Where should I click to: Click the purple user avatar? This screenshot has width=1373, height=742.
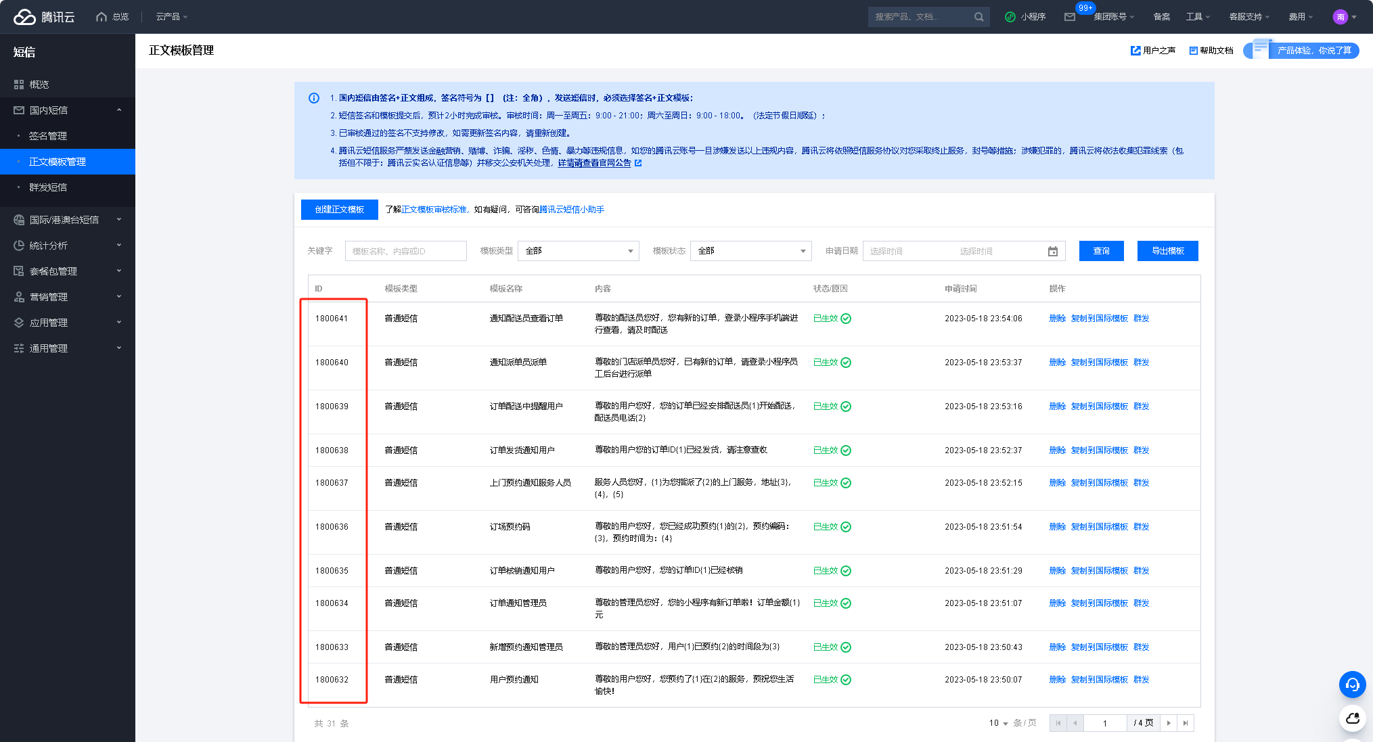[x=1340, y=17]
